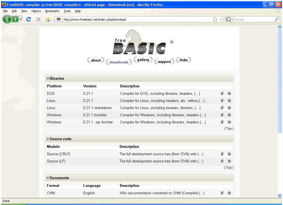Open the downloads navigation link

click(x=119, y=62)
